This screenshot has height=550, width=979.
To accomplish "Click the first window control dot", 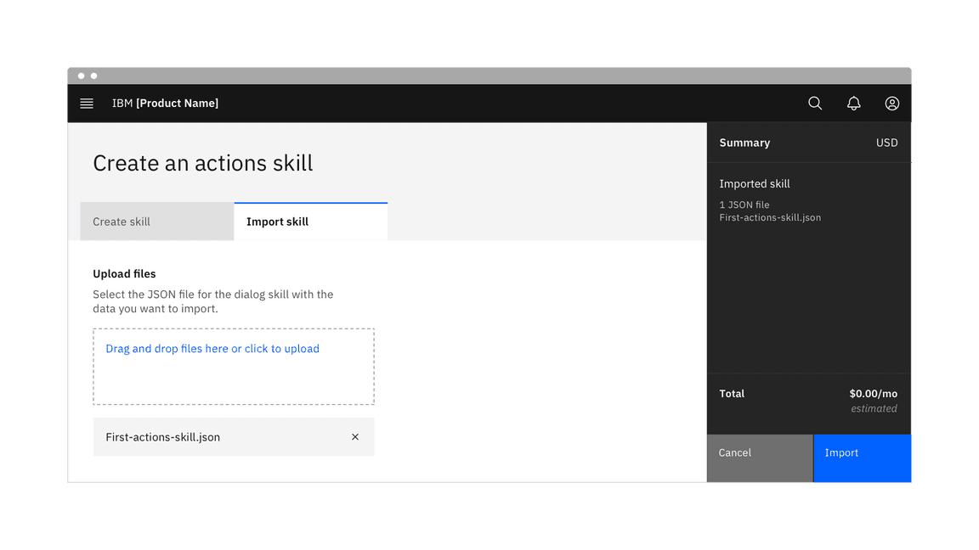I will coord(82,76).
